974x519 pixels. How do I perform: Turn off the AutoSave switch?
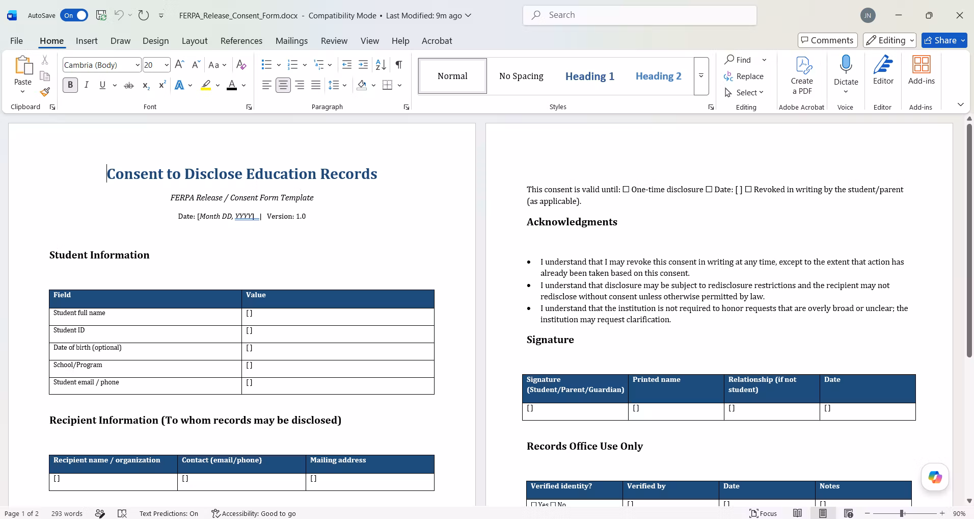[74, 15]
